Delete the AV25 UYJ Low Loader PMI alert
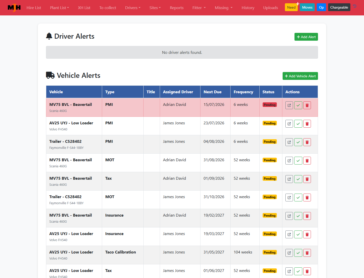This screenshot has height=278, width=364. tap(307, 124)
